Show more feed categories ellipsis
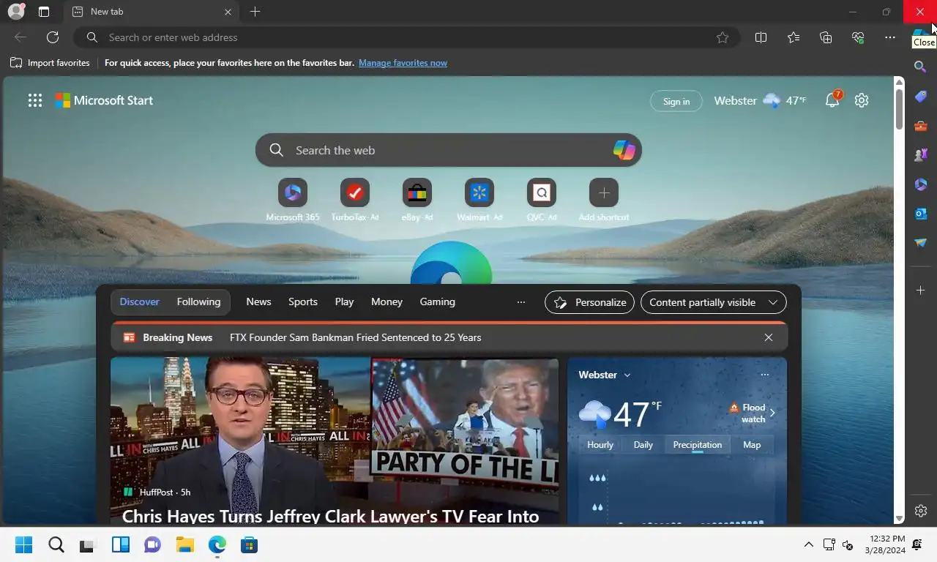Image resolution: width=937 pixels, height=562 pixels. tap(521, 302)
